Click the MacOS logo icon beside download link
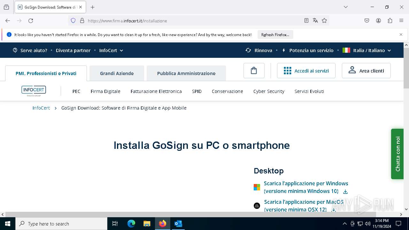 pyautogui.click(x=257, y=206)
